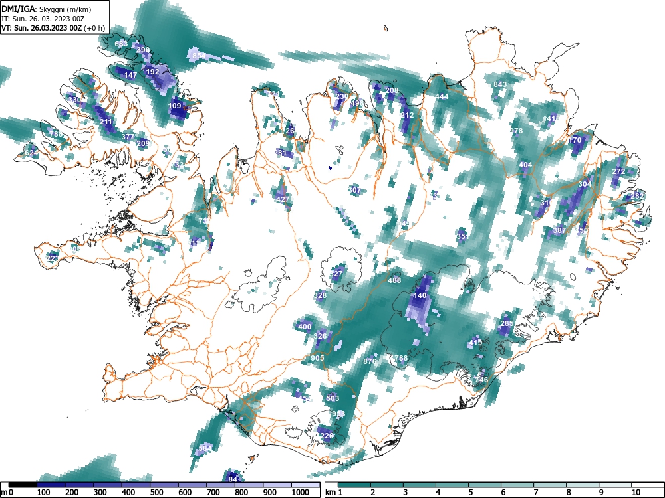The image size is (665, 498).
Task: Click the 'm 0' label in the legend
Action: point(7,493)
